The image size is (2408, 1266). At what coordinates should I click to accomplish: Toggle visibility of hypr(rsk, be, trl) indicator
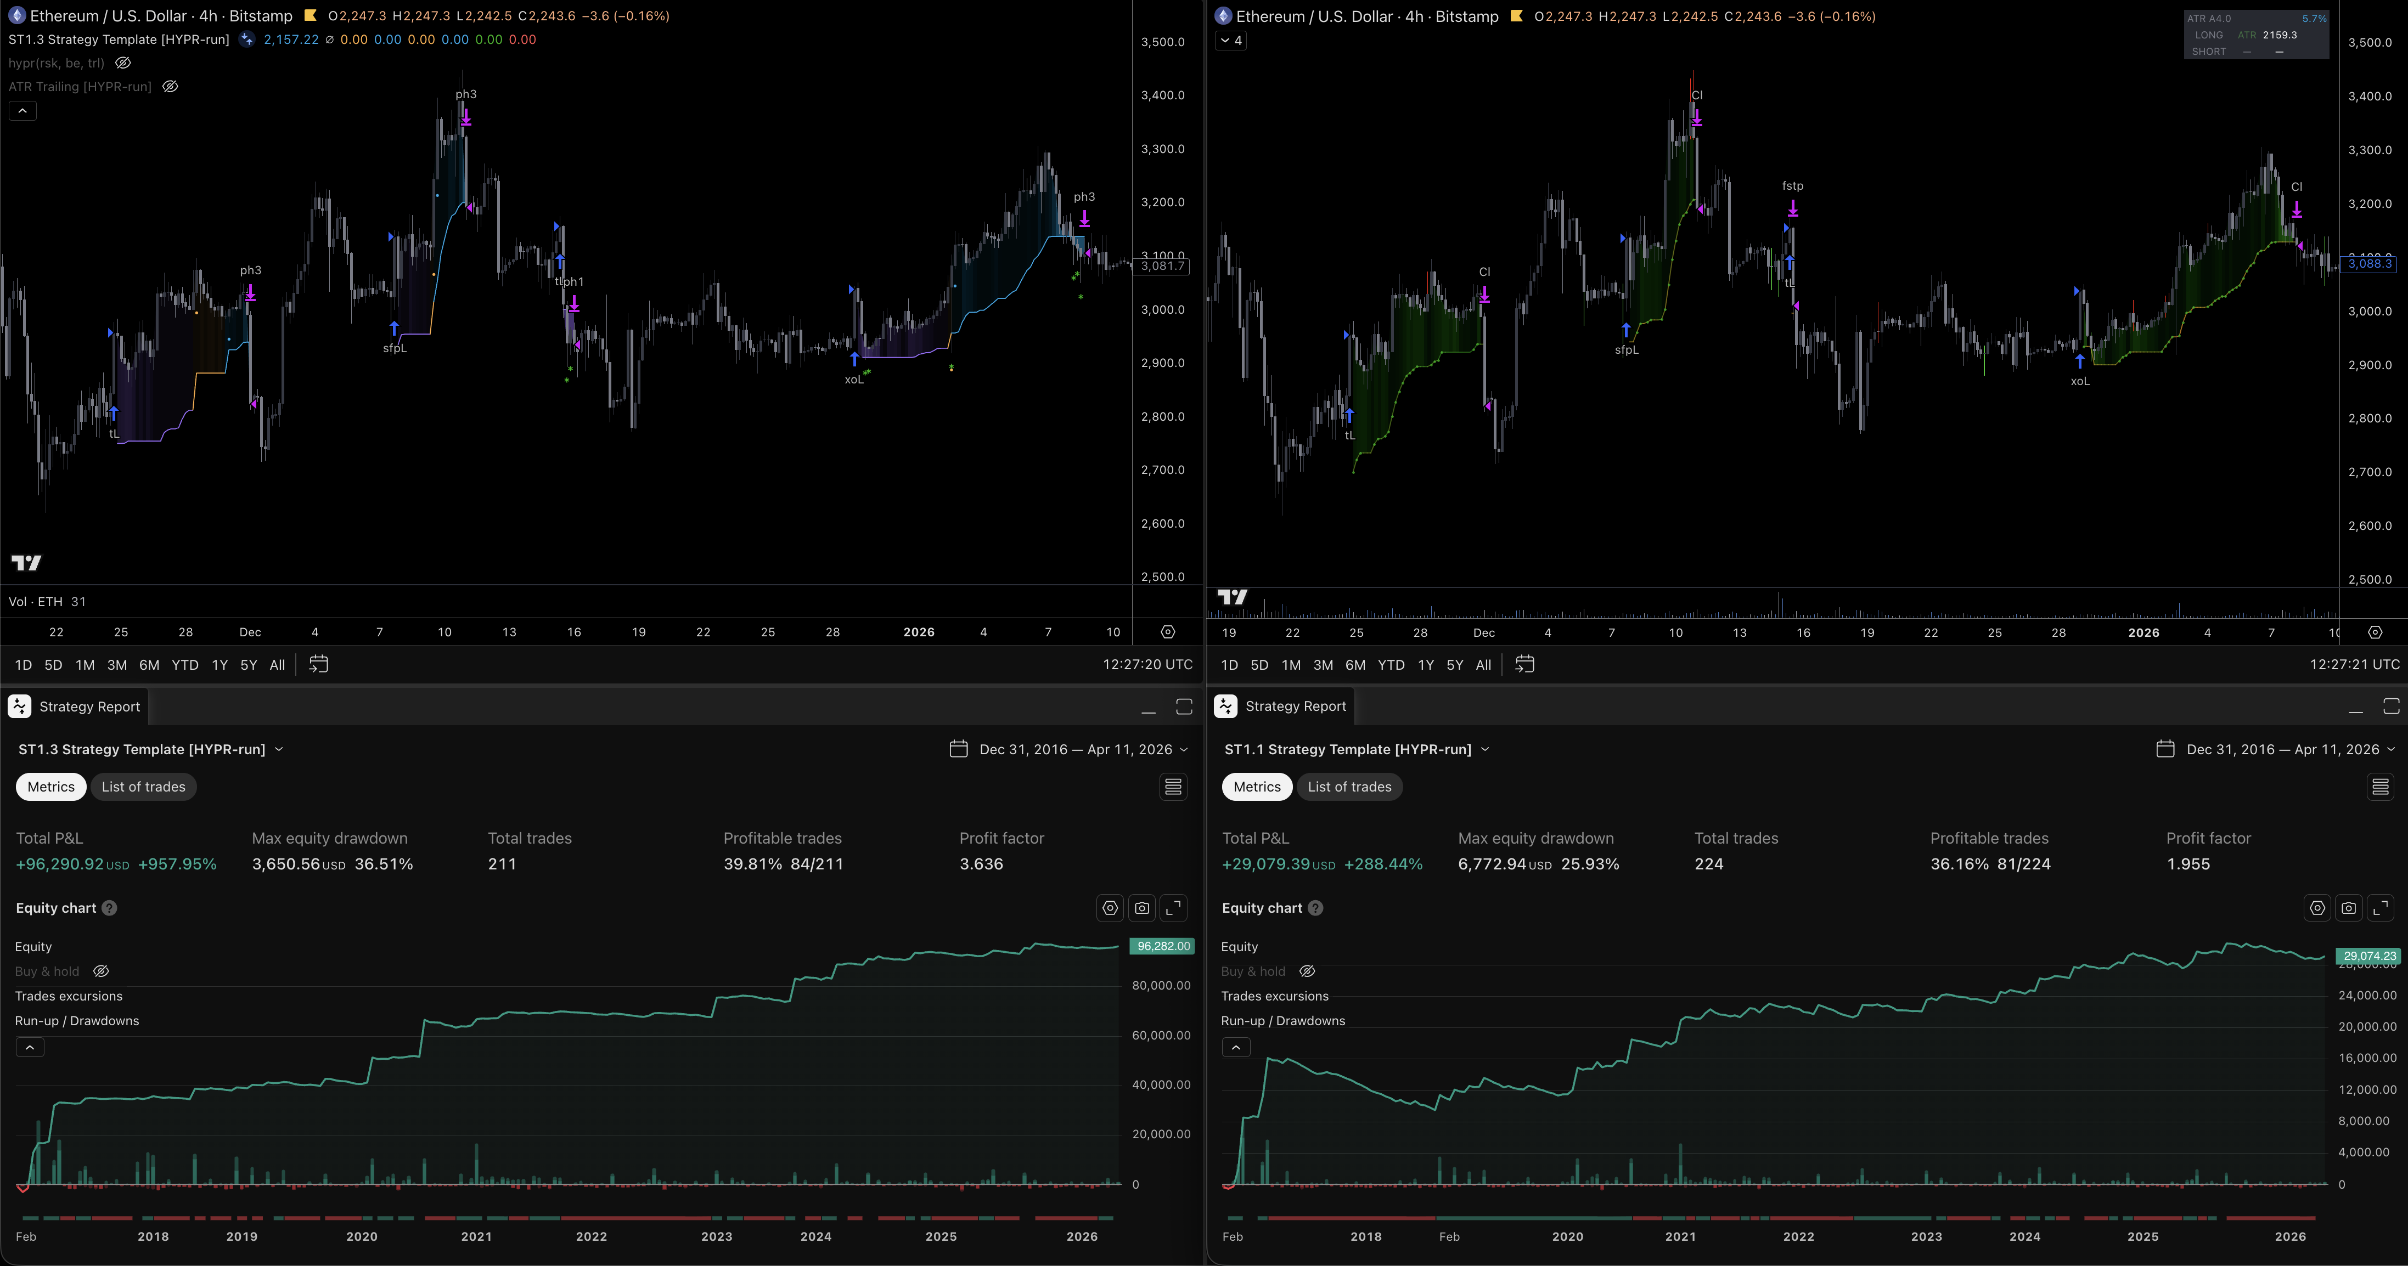click(x=122, y=63)
